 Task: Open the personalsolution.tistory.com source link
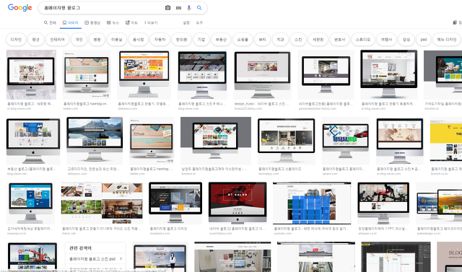pyautogui.click(x=318, y=109)
